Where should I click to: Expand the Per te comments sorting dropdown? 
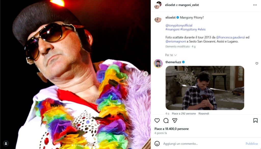coord(171,55)
